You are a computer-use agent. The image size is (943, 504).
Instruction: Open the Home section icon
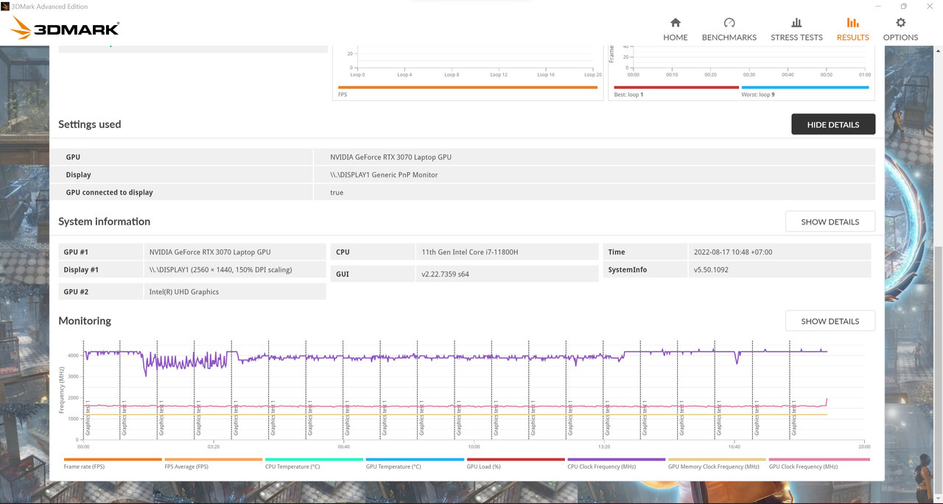676,23
